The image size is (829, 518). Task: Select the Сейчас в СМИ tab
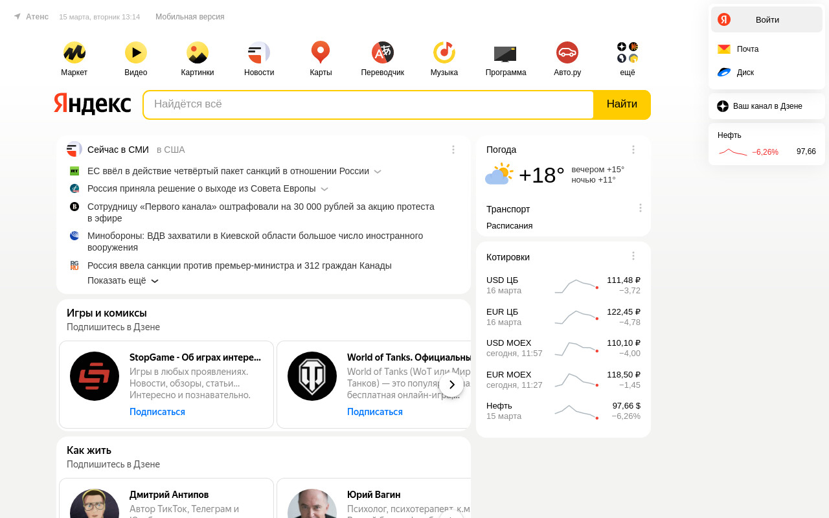click(x=118, y=150)
